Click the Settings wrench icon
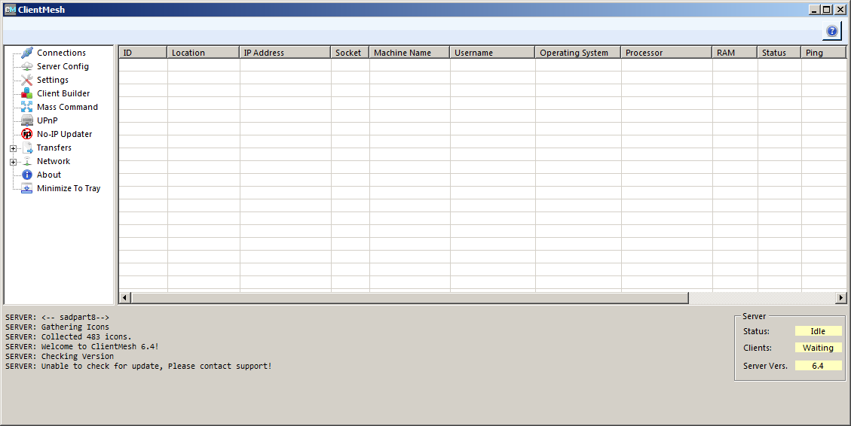 (x=27, y=80)
